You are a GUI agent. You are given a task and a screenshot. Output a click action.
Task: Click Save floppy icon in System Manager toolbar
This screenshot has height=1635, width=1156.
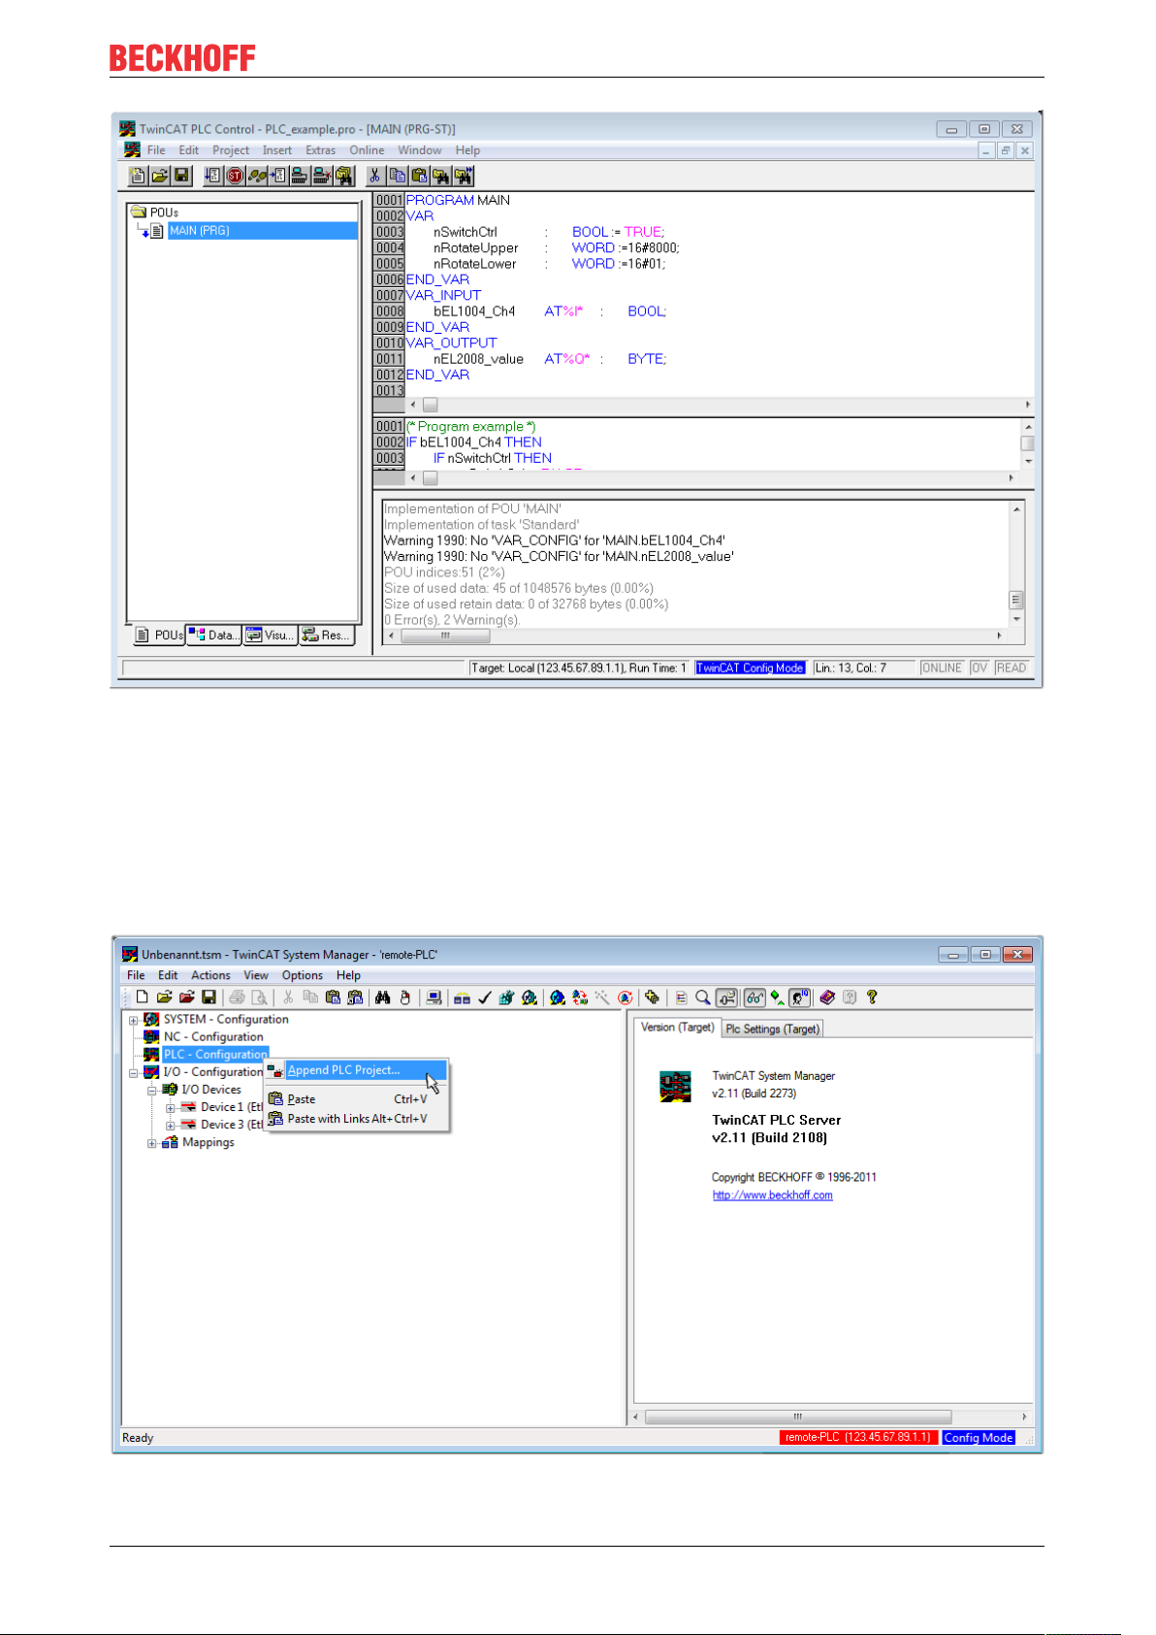point(209,997)
